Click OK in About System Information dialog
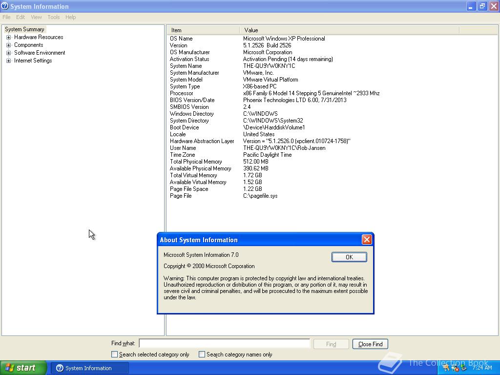Image resolution: width=500 pixels, height=375 pixels. 349,257
